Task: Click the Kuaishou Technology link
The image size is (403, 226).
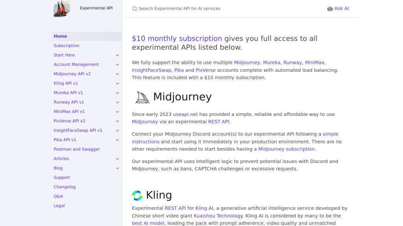Action: [218, 215]
